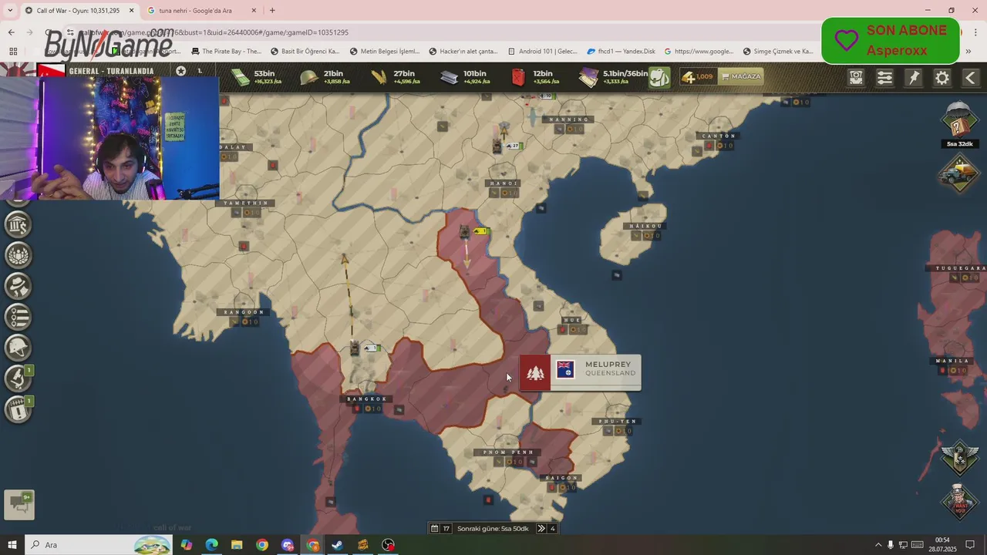
Task: Open the game chat panel
Action: (19, 504)
